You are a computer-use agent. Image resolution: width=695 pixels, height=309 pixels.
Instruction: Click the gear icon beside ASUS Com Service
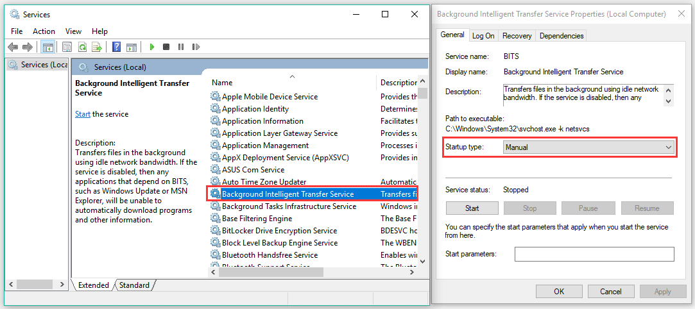point(216,169)
